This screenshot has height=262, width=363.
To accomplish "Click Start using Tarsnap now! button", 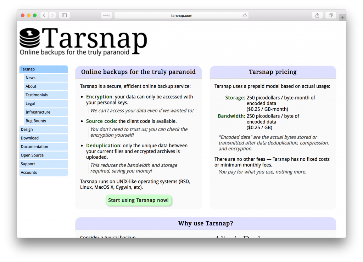I will coord(139,200).
